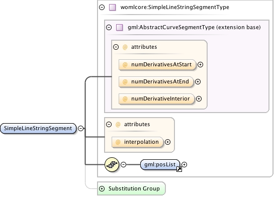Screen dimensions: 274x197
Task: Click the attributes label above interpolation
Action: pos(137,124)
